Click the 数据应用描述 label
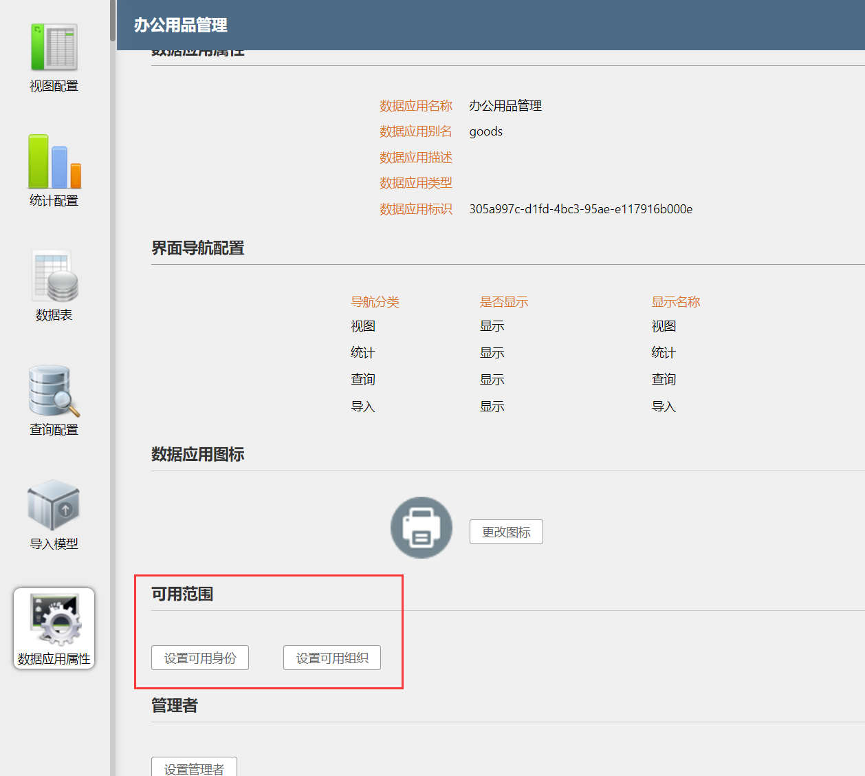This screenshot has width=865, height=776. [416, 158]
